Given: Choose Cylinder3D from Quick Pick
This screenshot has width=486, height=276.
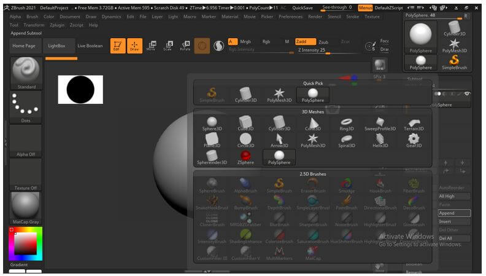Looking at the screenshot, I should pos(245,95).
